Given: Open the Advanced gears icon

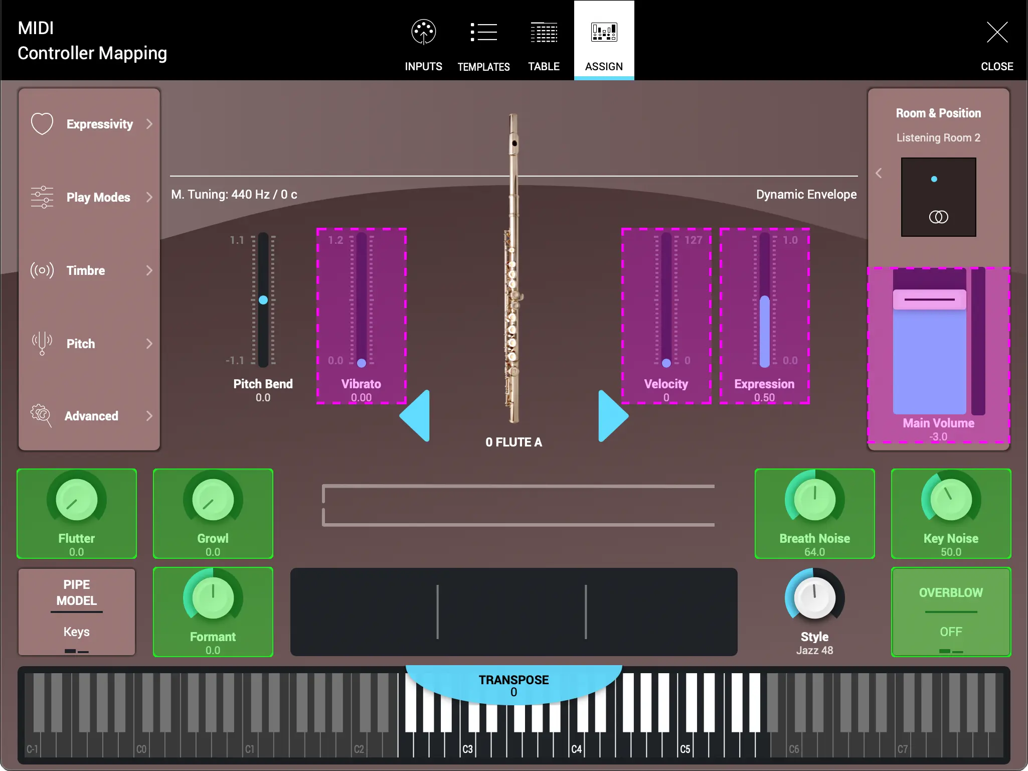Looking at the screenshot, I should pyautogui.click(x=42, y=415).
